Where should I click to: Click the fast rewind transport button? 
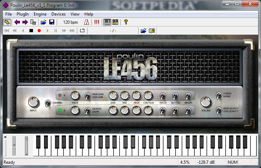pos(15,30)
